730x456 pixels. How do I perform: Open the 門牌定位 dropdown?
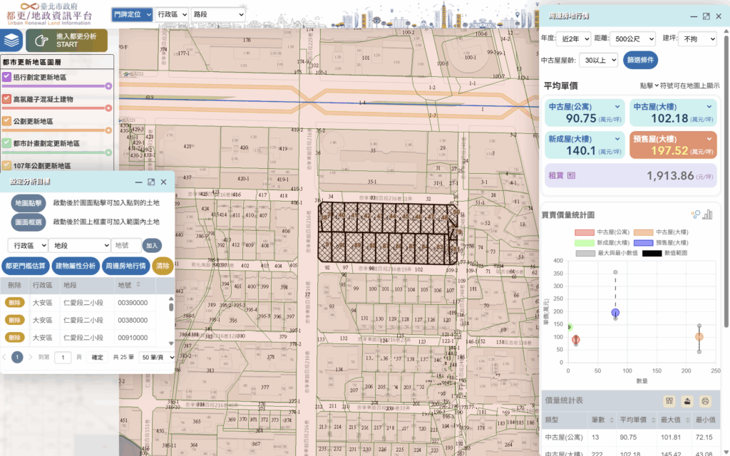click(x=132, y=14)
